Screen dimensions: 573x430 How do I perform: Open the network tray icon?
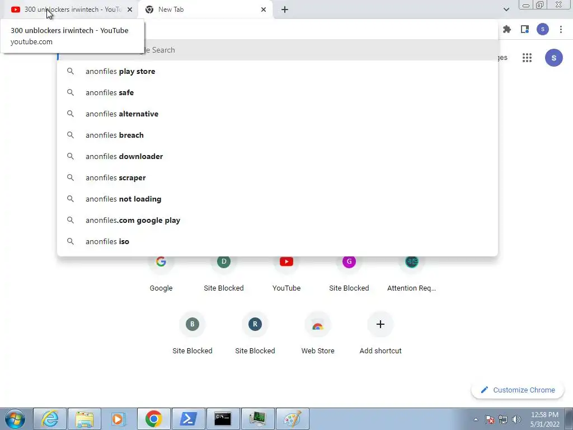(x=503, y=419)
